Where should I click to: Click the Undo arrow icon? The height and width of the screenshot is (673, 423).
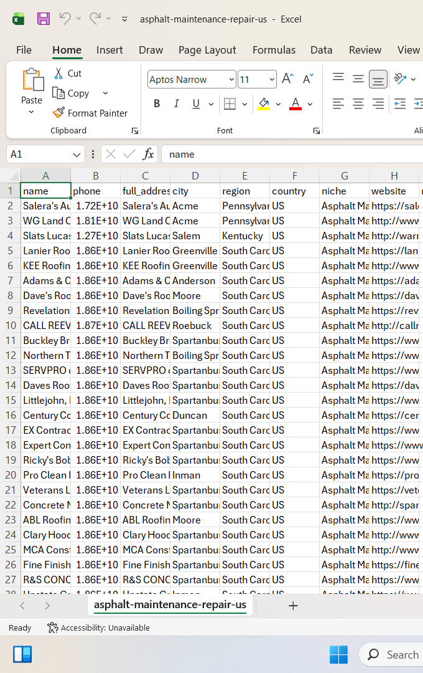(x=65, y=19)
